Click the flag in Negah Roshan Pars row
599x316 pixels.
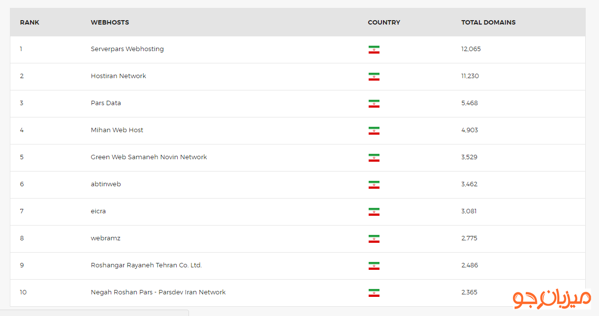pyautogui.click(x=374, y=293)
